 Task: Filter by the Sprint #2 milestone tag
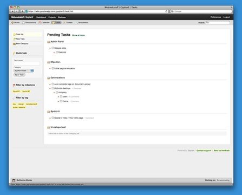26,92
